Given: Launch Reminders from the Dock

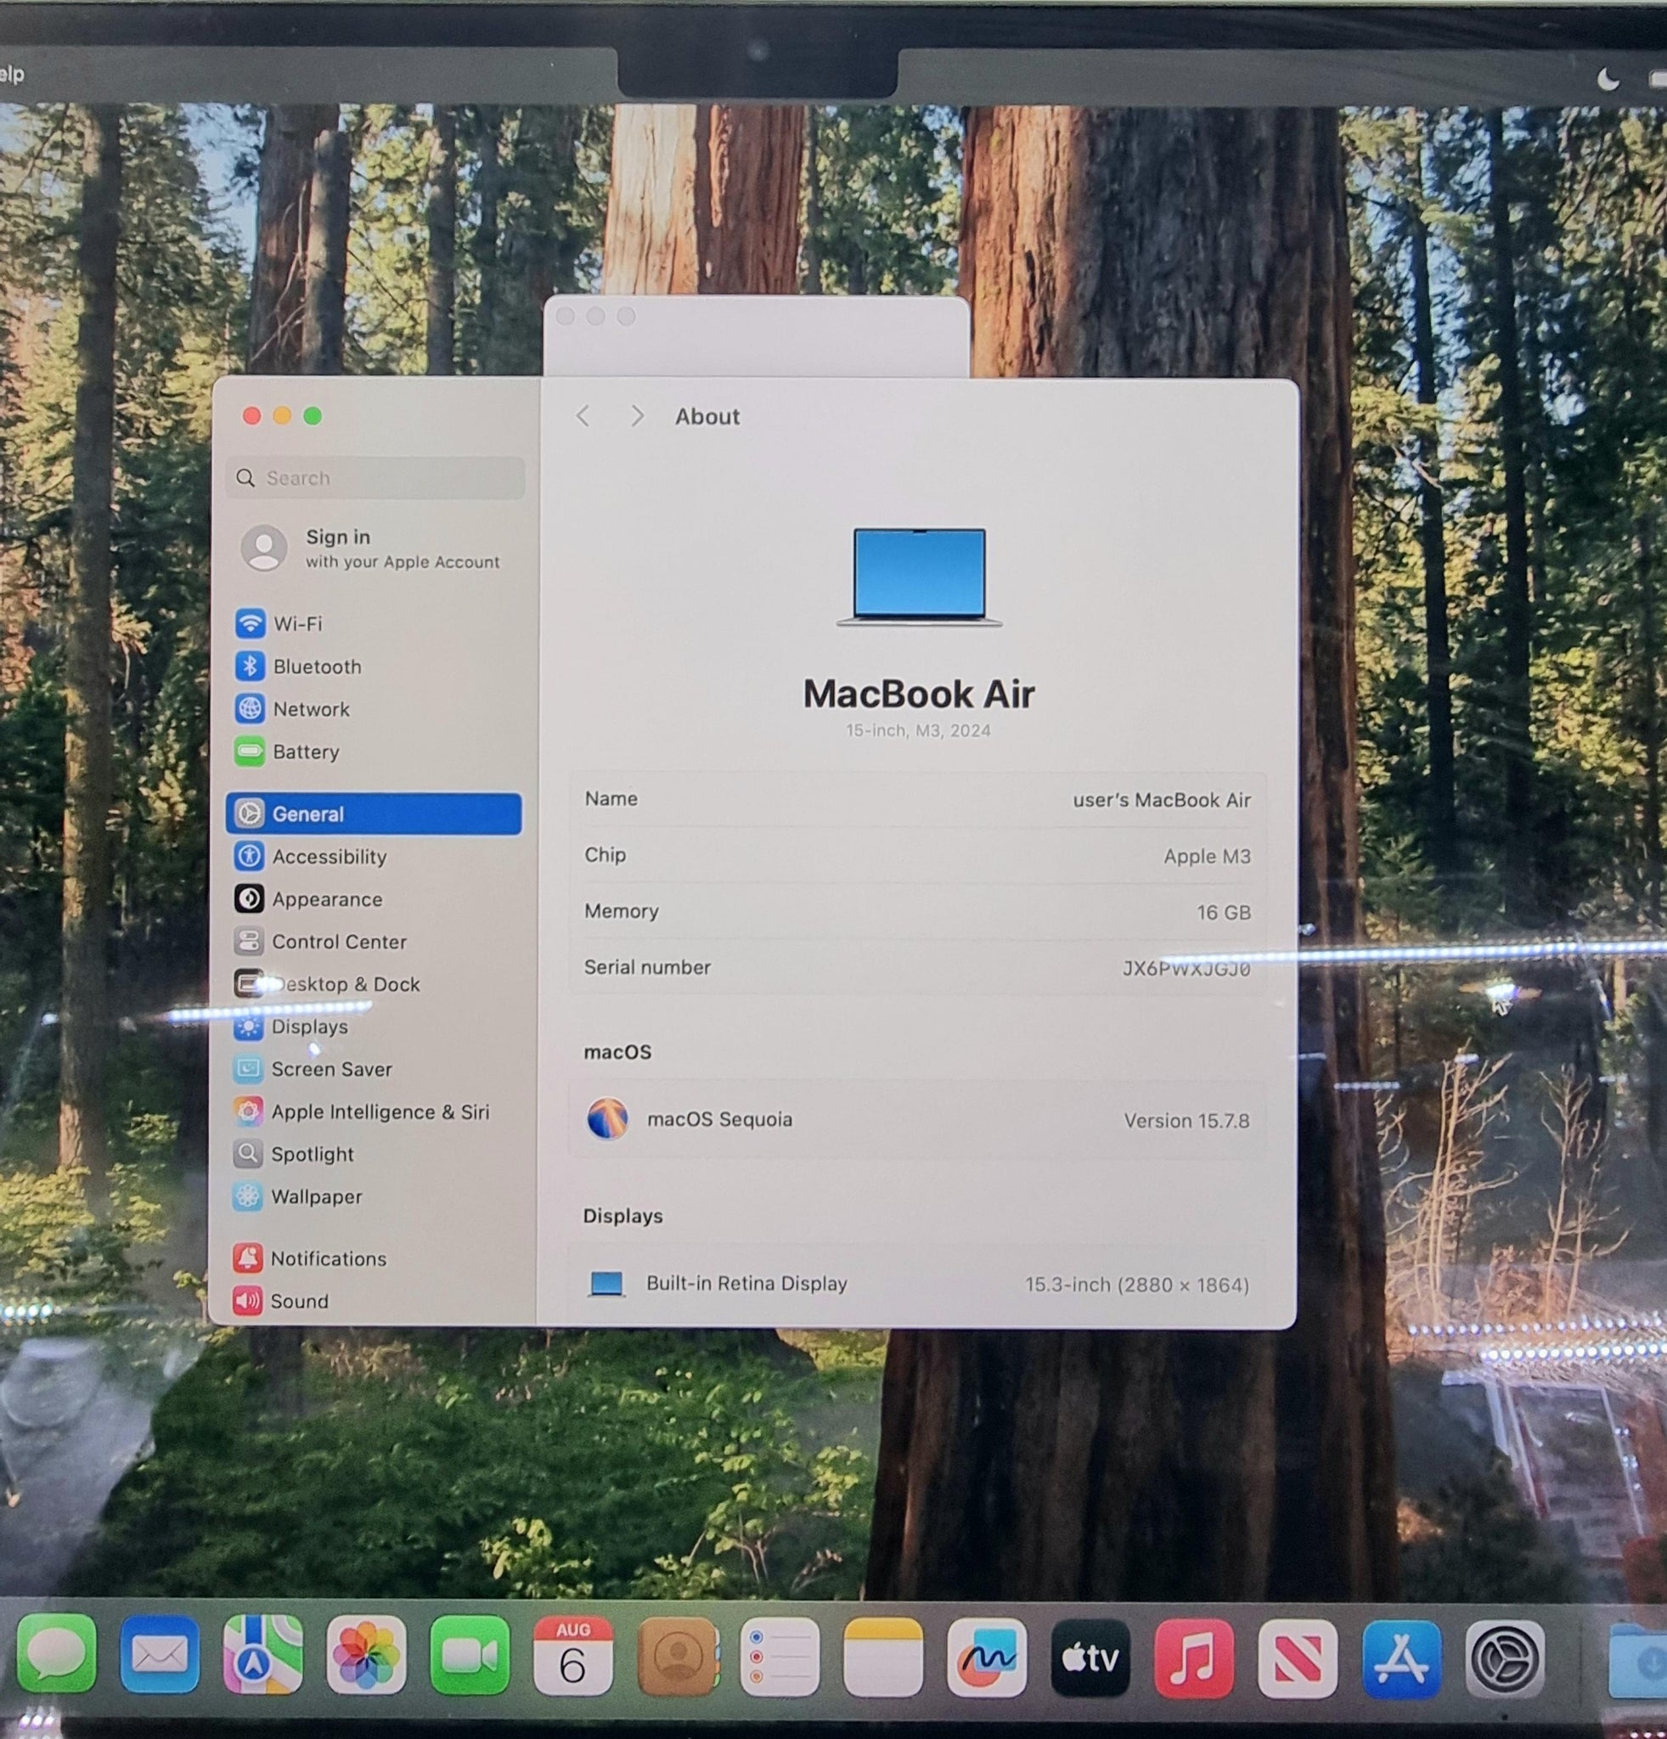Looking at the screenshot, I should (x=780, y=1657).
